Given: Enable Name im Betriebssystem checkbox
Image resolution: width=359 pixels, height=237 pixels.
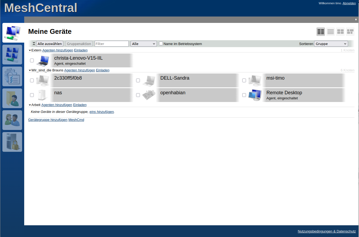Looking at the screenshot, I should [x=161, y=43].
